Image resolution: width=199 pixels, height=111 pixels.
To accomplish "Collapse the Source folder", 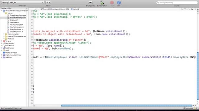I will [4, 13].
